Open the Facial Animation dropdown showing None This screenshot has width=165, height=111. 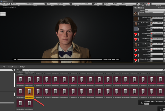129,4
